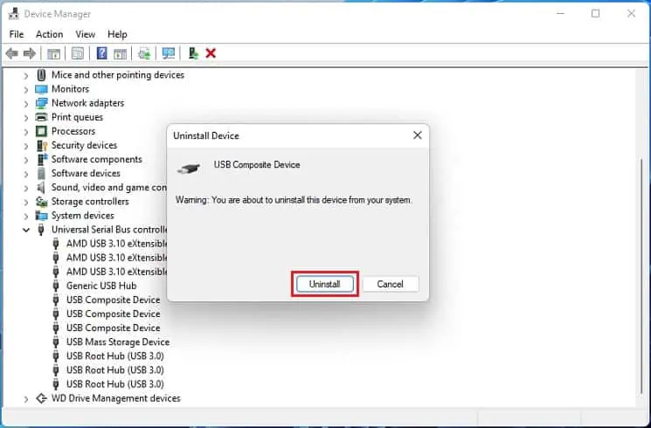
Task: Click the Sound, video and game speaker icon
Action: tap(41, 188)
